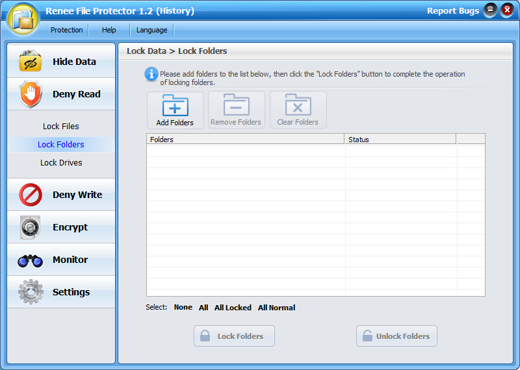This screenshot has height=370, width=520.
Task: Click Report Bugs link
Action: [x=452, y=11]
